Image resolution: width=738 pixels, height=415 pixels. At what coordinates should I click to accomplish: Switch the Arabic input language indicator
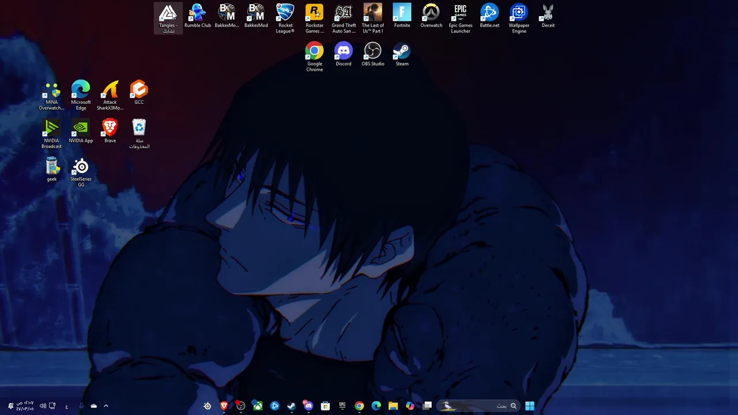(67, 406)
